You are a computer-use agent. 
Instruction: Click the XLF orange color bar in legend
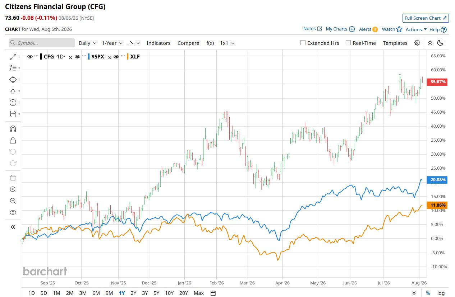pos(128,57)
